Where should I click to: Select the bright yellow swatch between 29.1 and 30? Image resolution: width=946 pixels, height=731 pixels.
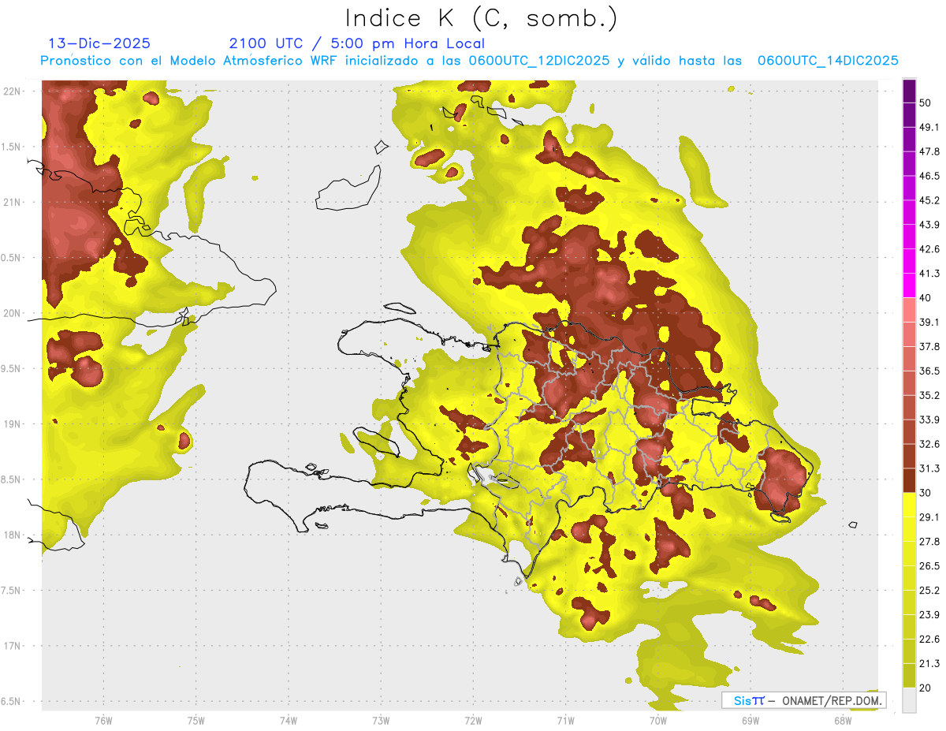[909, 505]
